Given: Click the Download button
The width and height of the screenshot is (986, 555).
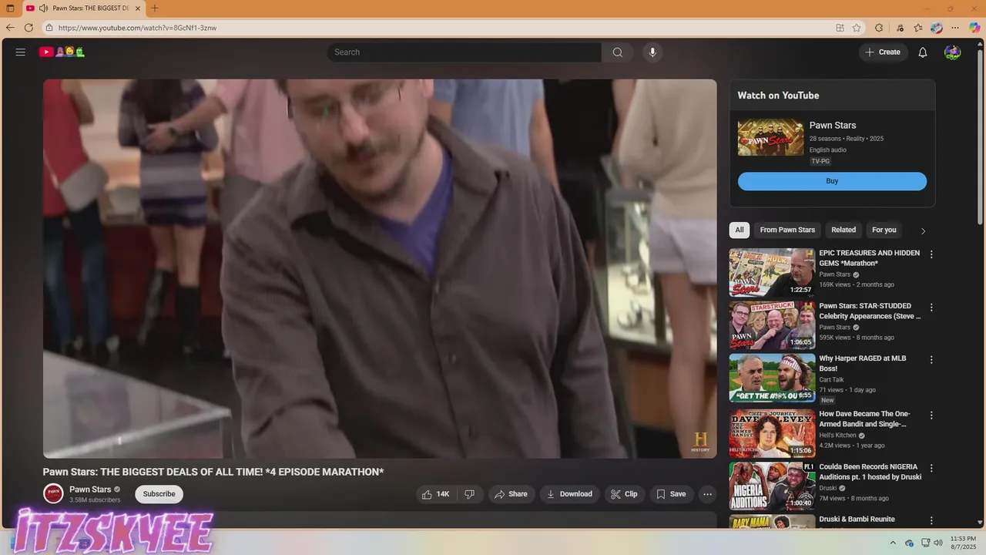Looking at the screenshot, I should 570,494.
